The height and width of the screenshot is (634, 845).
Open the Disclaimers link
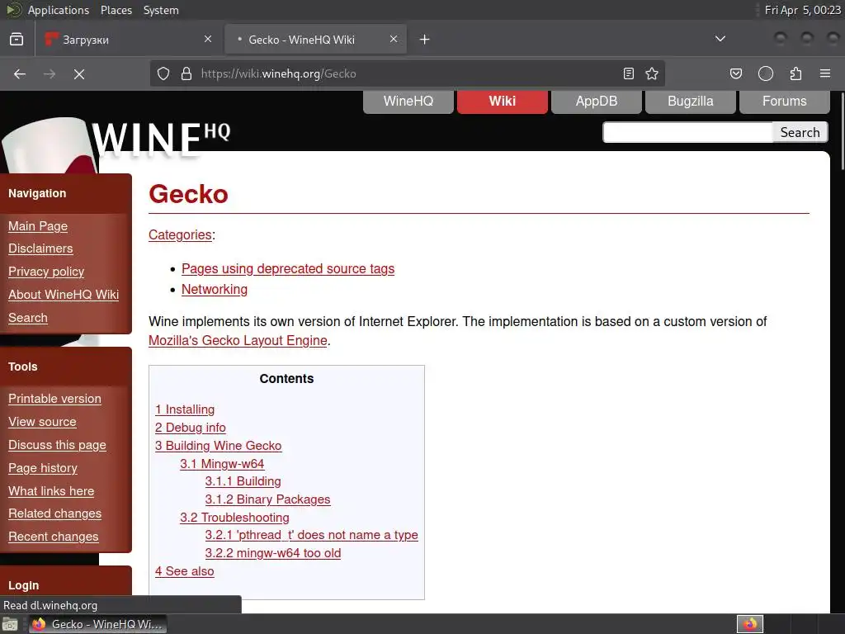pyautogui.click(x=40, y=248)
